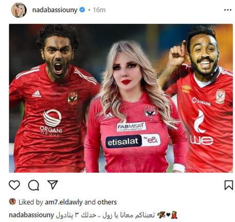Click the 16m post timestamp
235x222 pixels.
tap(99, 10)
